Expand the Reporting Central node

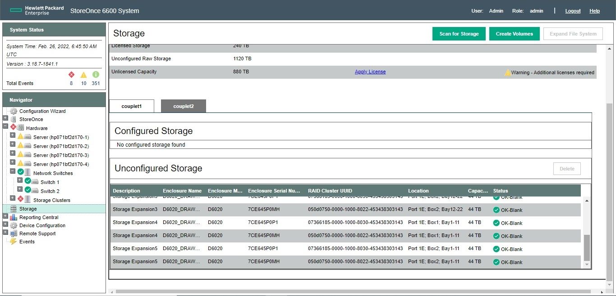click(x=5, y=216)
